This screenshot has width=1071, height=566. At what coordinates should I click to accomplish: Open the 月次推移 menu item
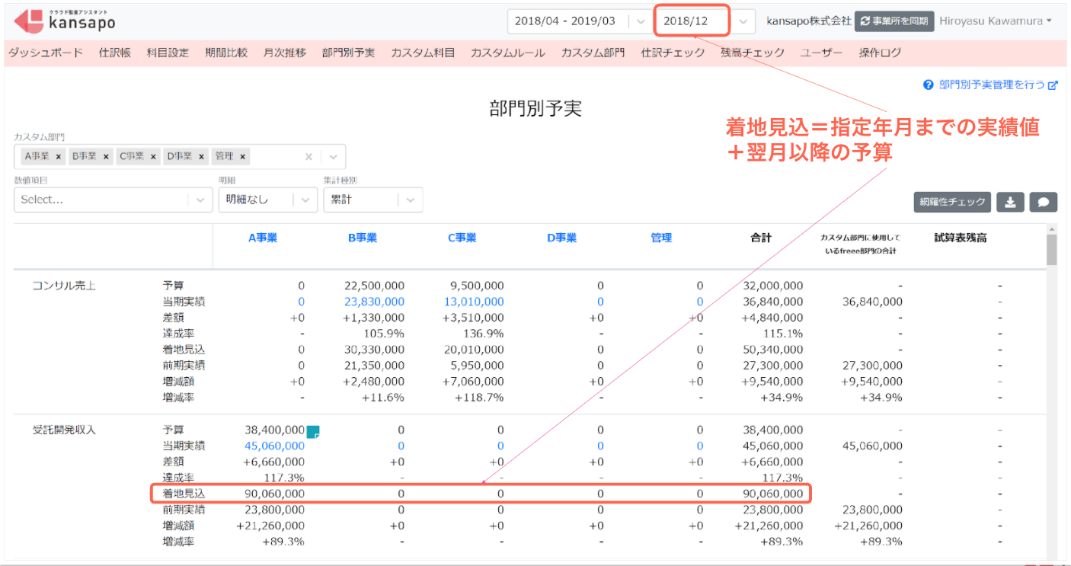[285, 53]
